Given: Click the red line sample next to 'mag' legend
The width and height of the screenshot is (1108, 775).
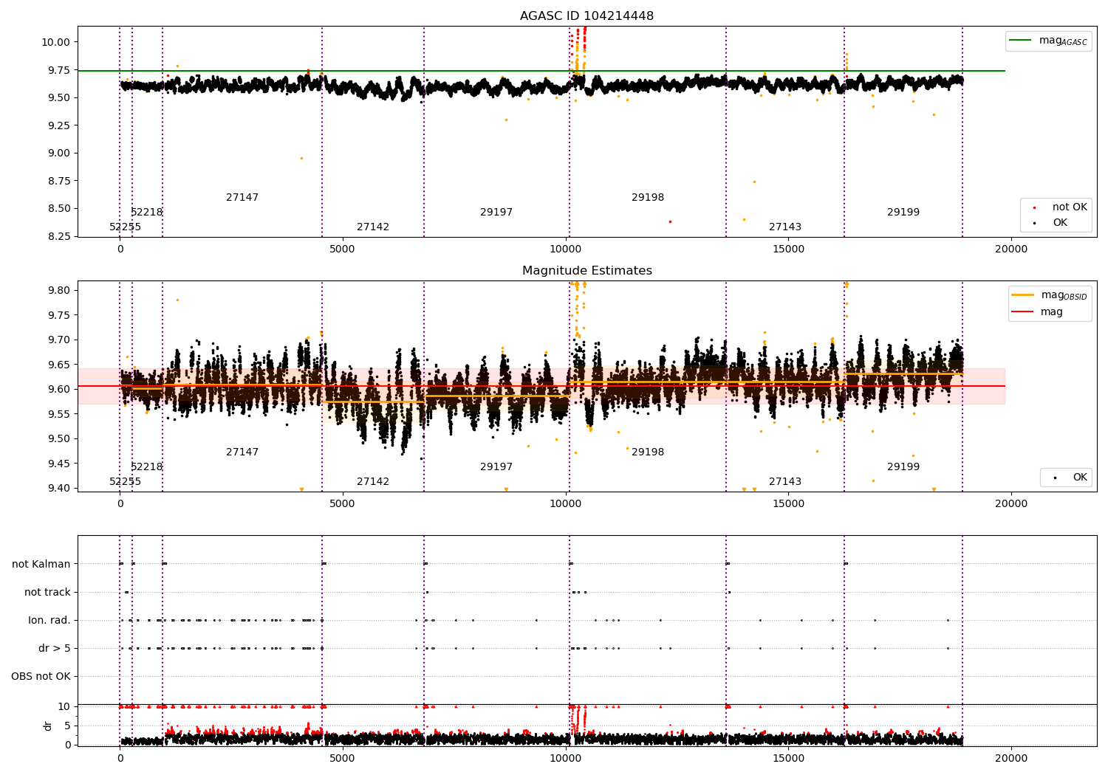Looking at the screenshot, I should tap(1023, 312).
